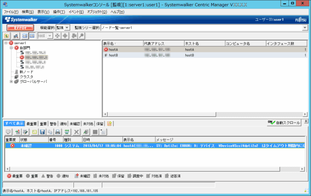Click the pin/magnifier icon at toolbar end

coord(81,36)
